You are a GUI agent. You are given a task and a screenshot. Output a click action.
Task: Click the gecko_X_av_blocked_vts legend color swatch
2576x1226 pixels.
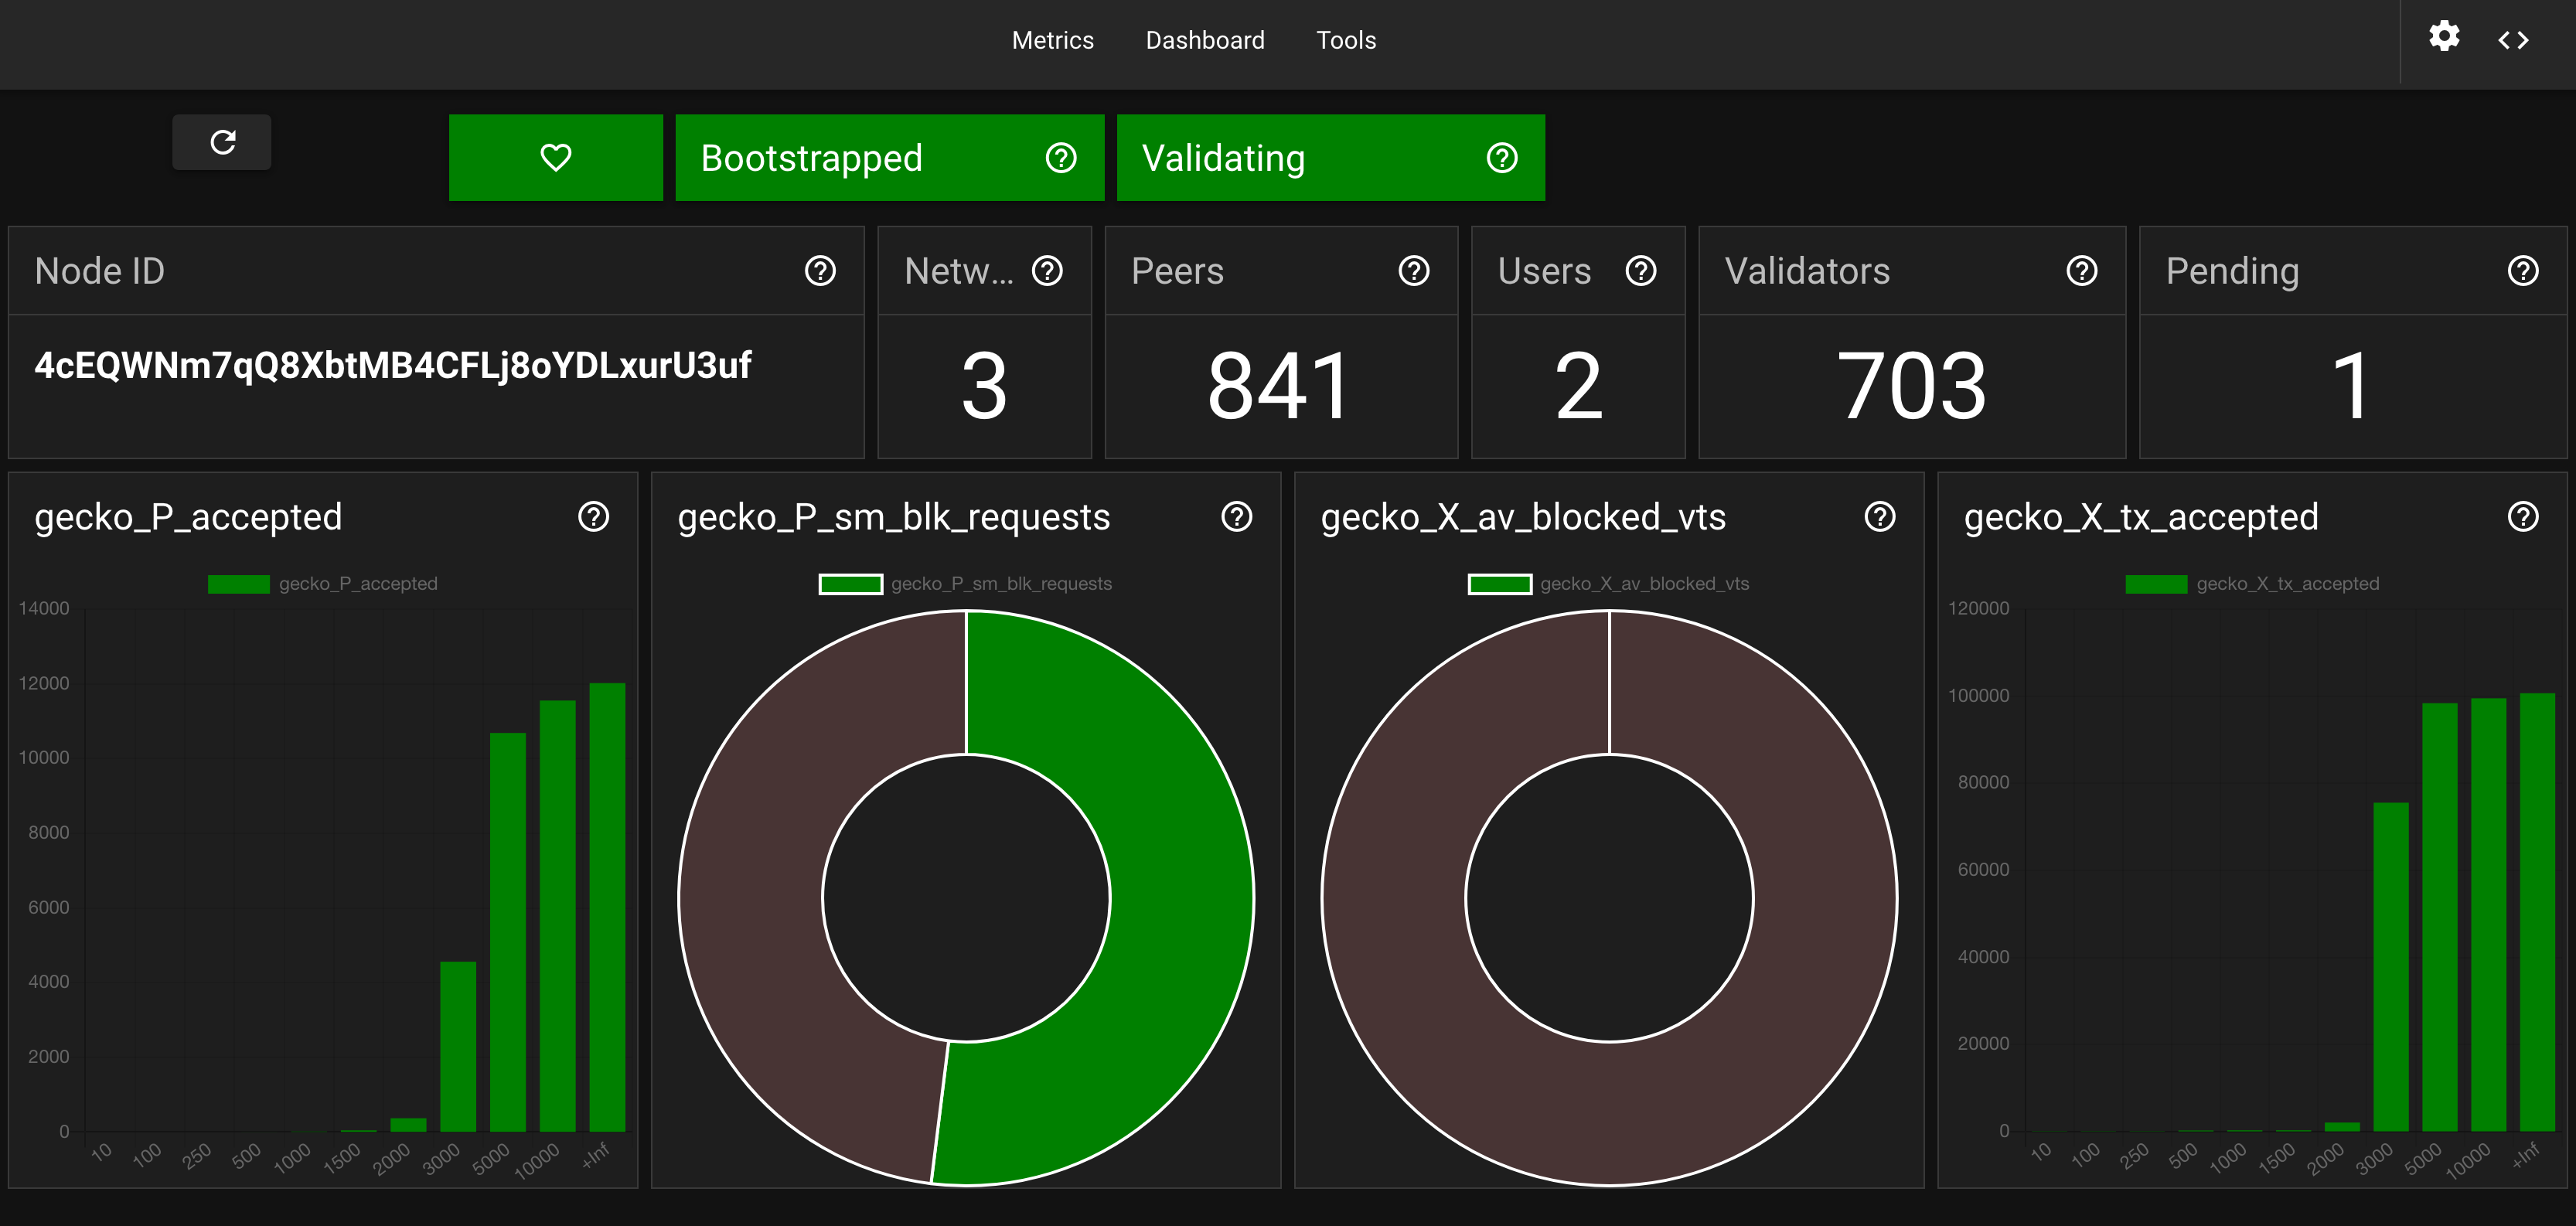[1499, 583]
